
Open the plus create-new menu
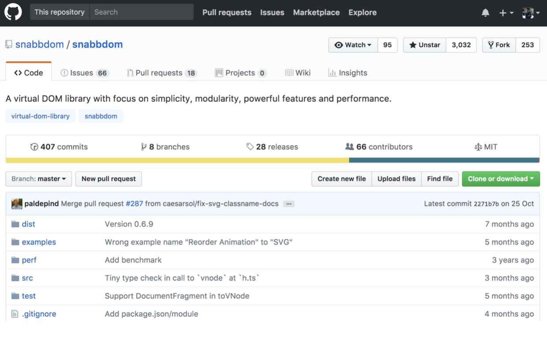click(x=506, y=13)
